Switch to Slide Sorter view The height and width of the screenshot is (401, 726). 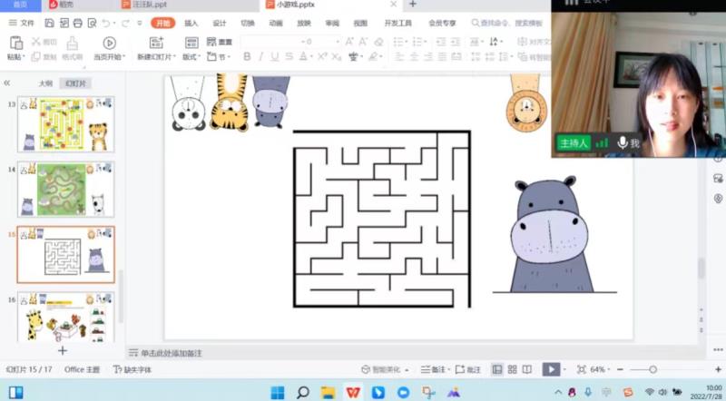point(512,369)
